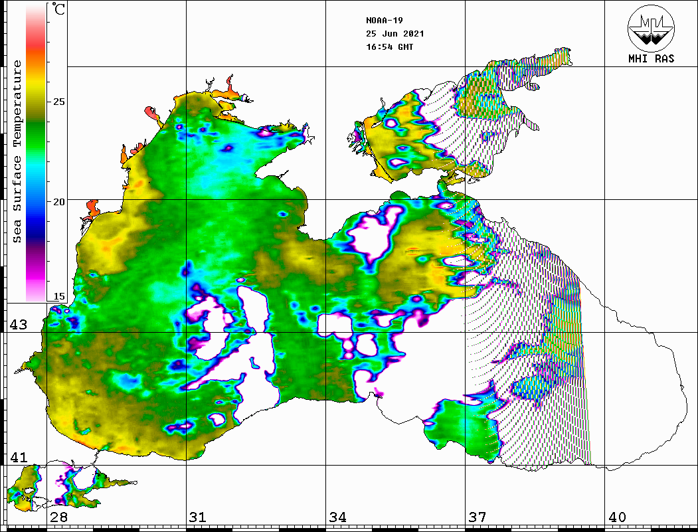698x532 pixels.
Task: Click the longitude label '37'
Action: [478, 517]
